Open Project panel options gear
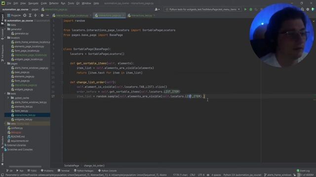Image resolution: width=316 pixels, height=177 pixels. point(42,15)
